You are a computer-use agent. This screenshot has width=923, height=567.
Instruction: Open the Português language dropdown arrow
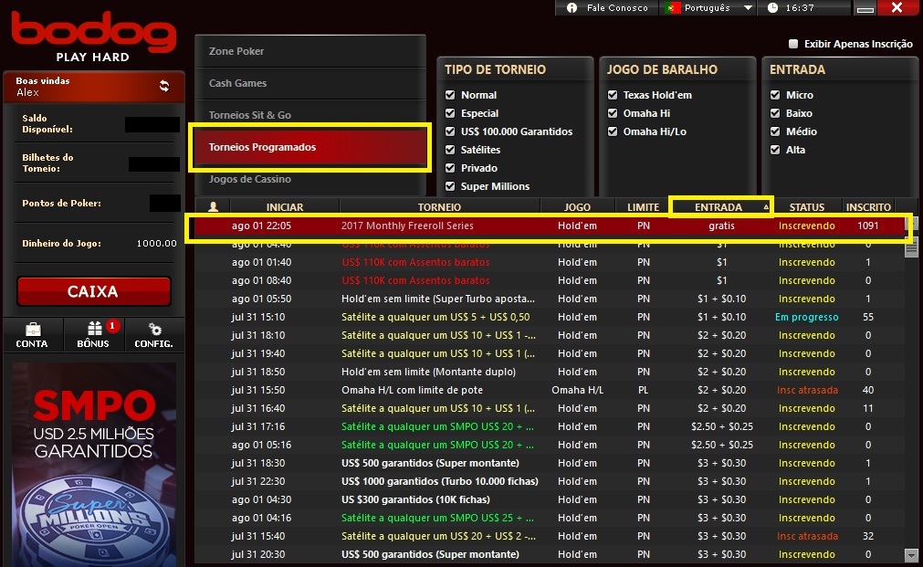click(x=748, y=7)
